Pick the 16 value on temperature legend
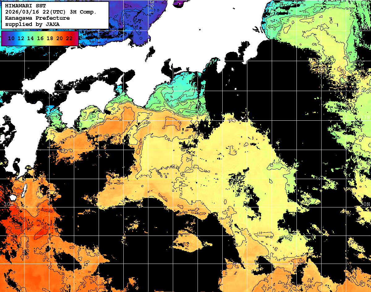371x292 pixels. [40, 38]
